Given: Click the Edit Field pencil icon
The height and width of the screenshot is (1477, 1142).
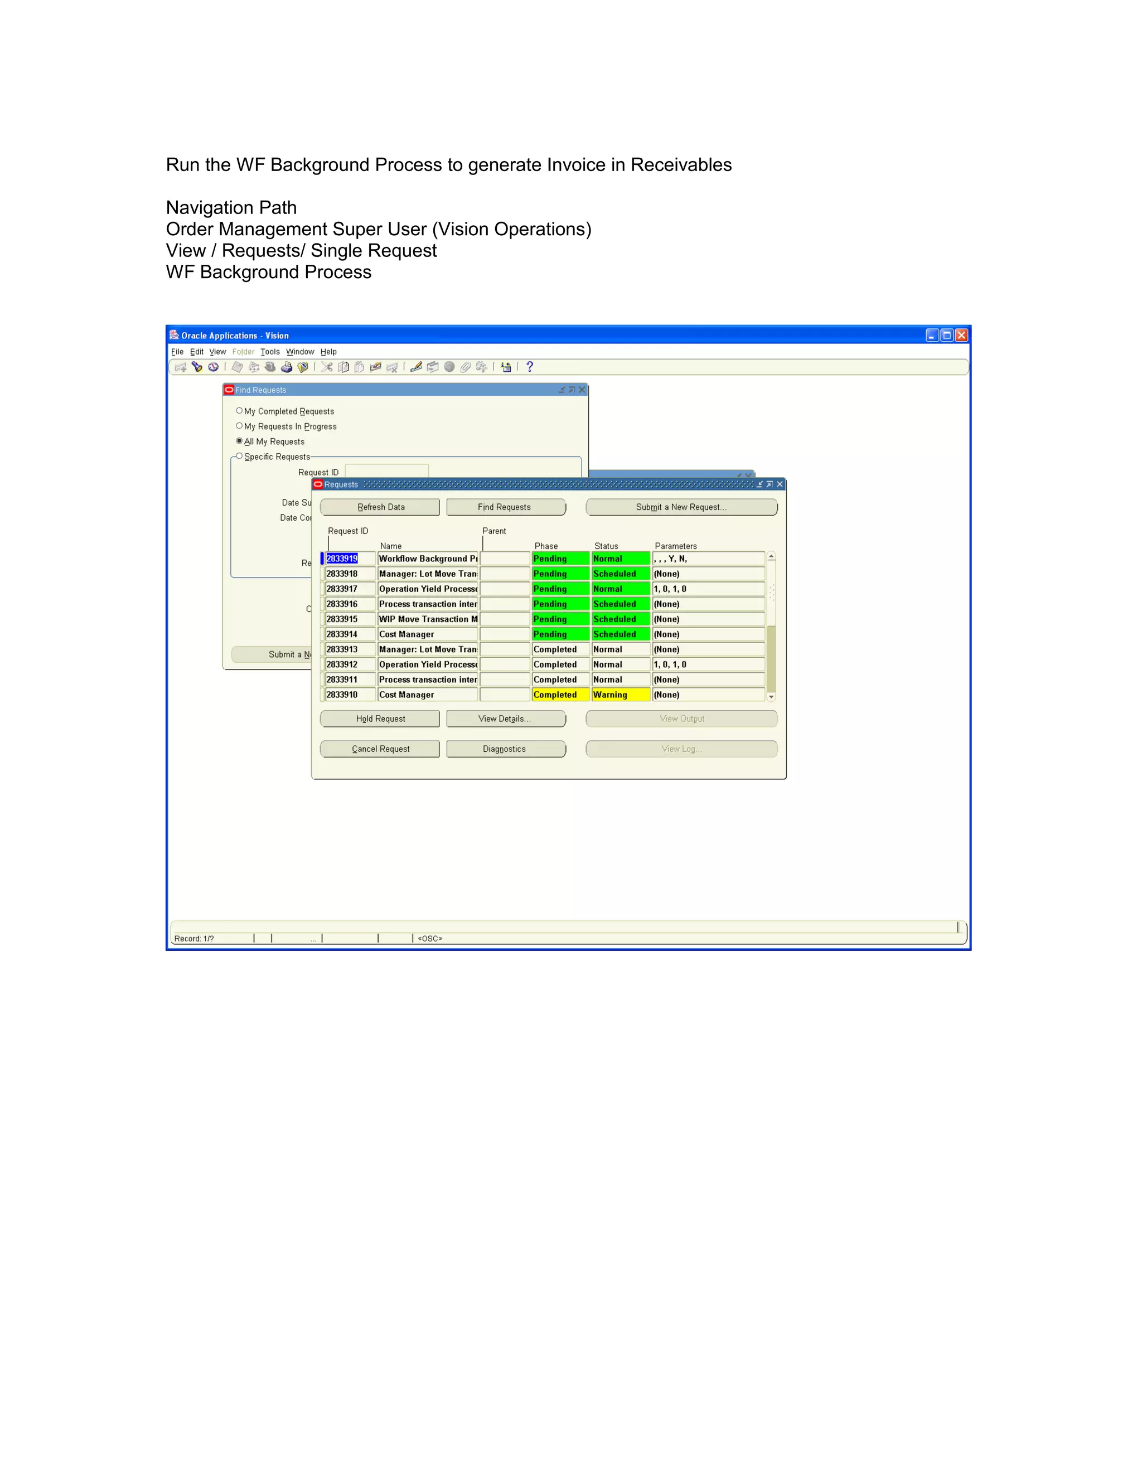Looking at the screenshot, I should point(416,367).
